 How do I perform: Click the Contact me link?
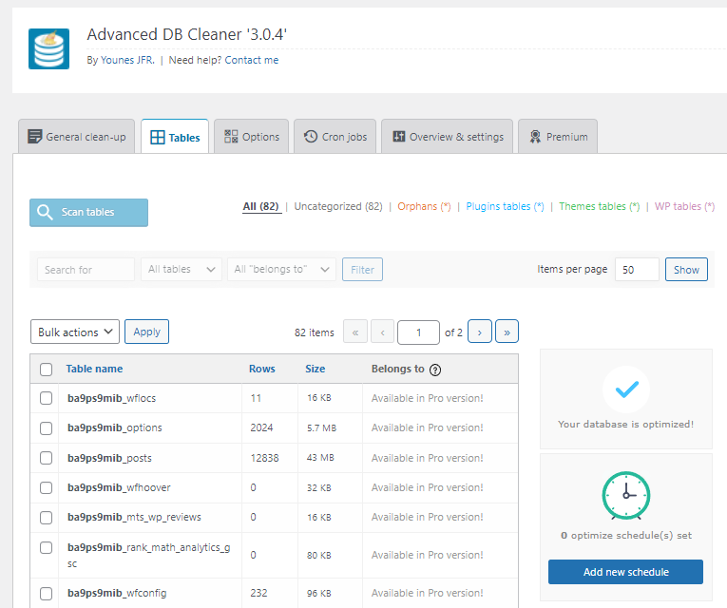tap(251, 60)
